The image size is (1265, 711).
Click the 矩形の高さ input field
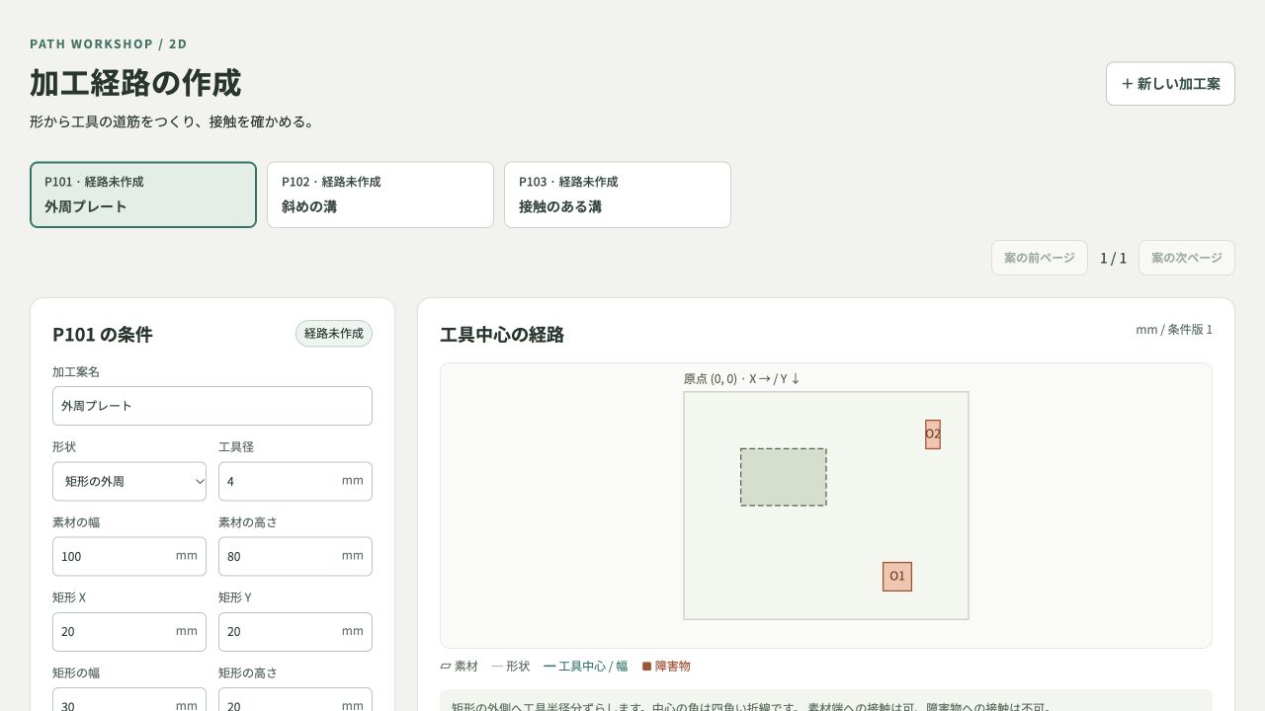coord(295,699)
